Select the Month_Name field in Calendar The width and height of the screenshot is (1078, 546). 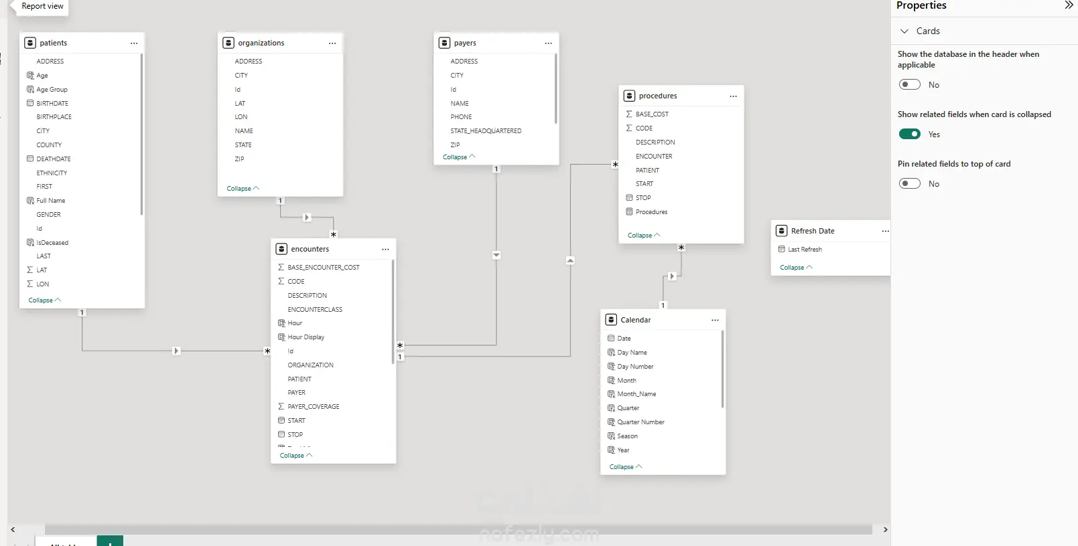click(x=636, y=394)
